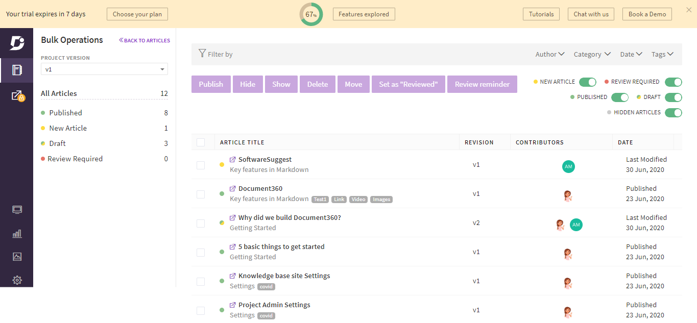This screenshot has height=323, width=697.
Task: Open the image Drive icon in sidebar
Action: pyautogui.click(x=17, y=257)
